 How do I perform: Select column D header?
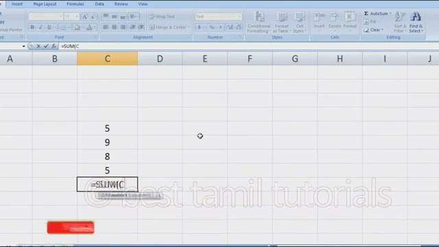tap(160, 58)
